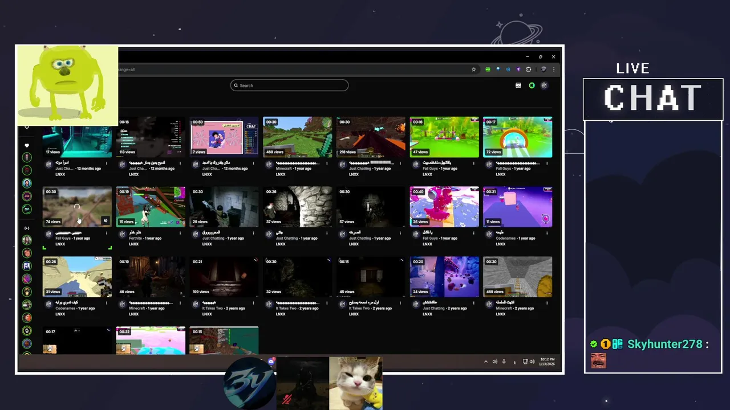Open the Fall Guys link under the 47 views clip
The height and width of the screenshot is (410, 730).
coord(431,169)
